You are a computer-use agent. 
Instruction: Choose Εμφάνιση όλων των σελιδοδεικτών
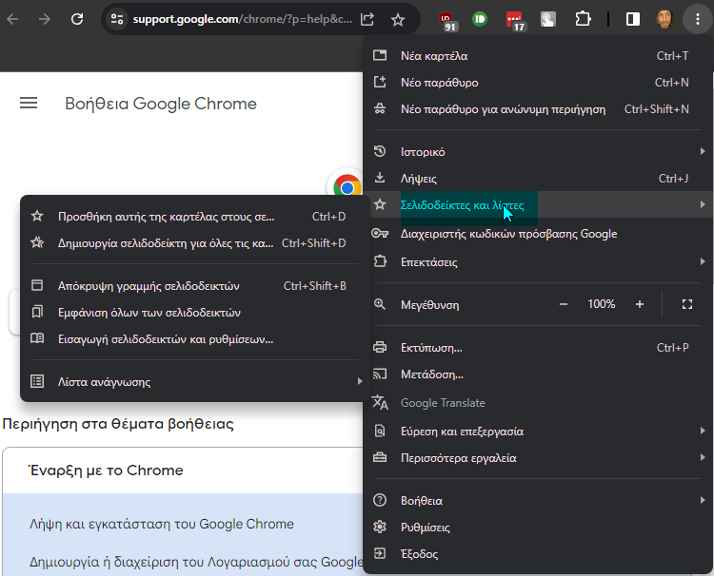(x=194, y=313)
